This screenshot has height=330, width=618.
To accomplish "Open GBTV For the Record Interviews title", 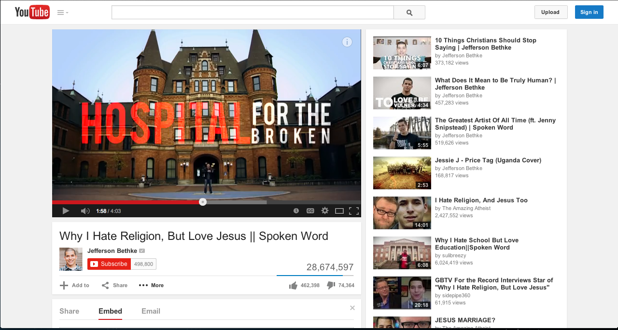I will tap(494, 284).
